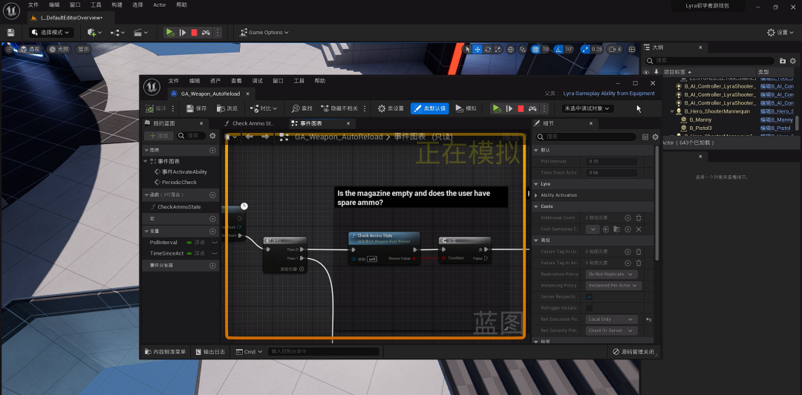
Task: Toggle Server Respects checkbox
Action: tap(589, 297)
